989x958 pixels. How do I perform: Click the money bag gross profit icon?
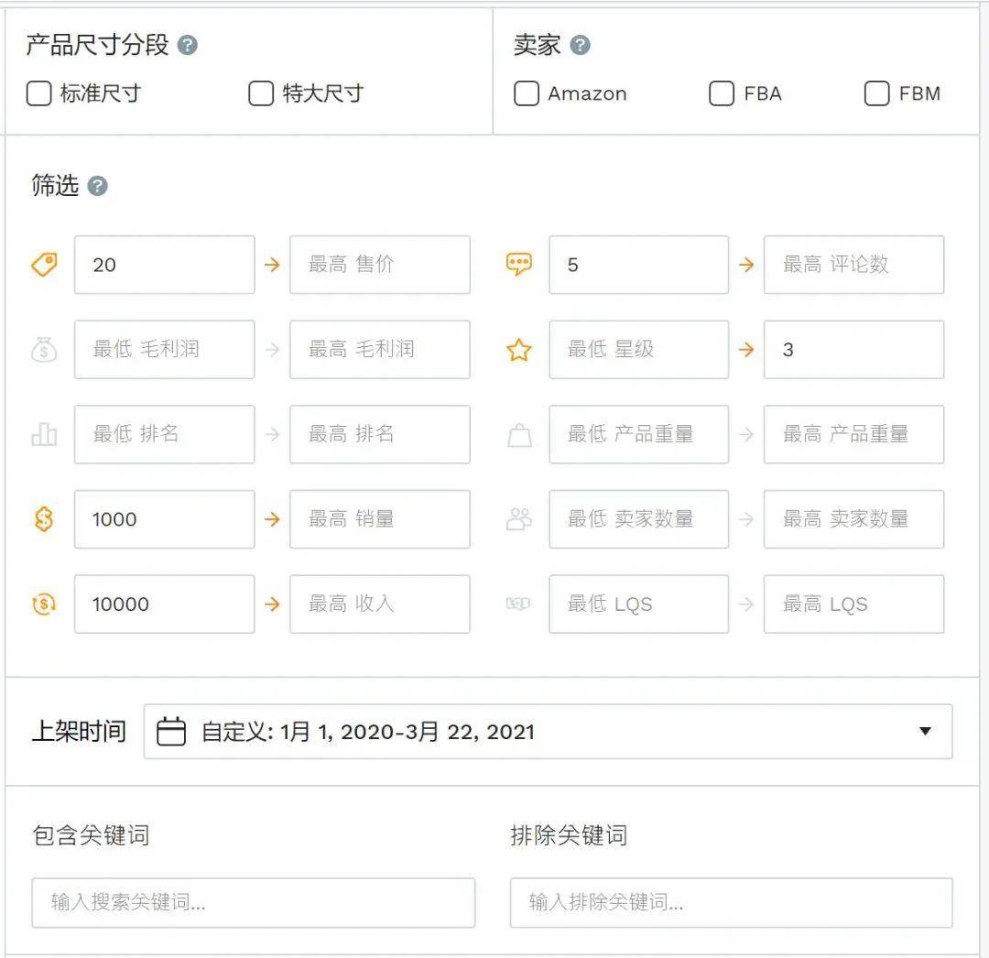pyautogui.click(x=44, y=350)
